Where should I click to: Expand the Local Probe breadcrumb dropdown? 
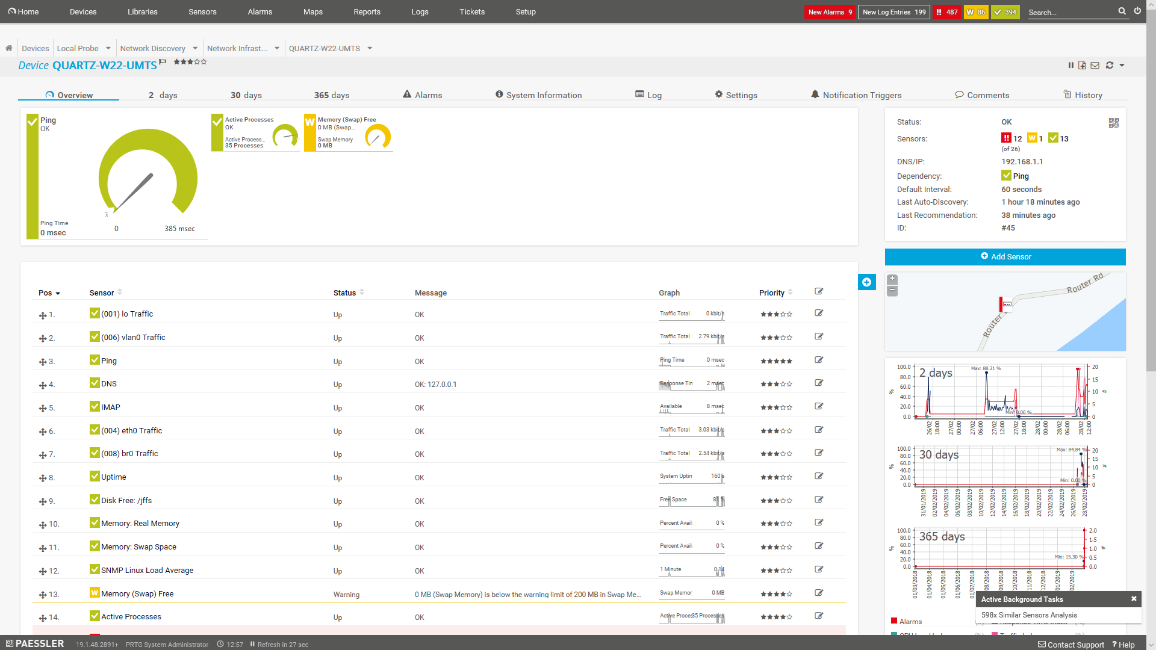[x=108, y=48]
